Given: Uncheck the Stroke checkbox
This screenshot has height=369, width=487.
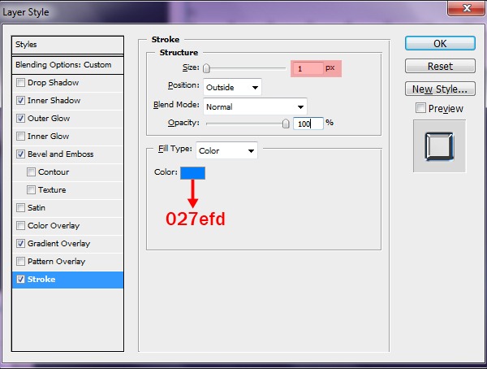Looking at the screenshot, I should 20,279.
